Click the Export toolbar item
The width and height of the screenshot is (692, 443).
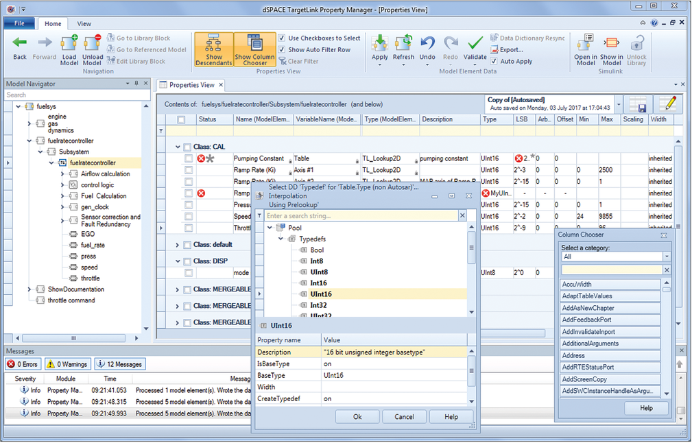point(507,50)
